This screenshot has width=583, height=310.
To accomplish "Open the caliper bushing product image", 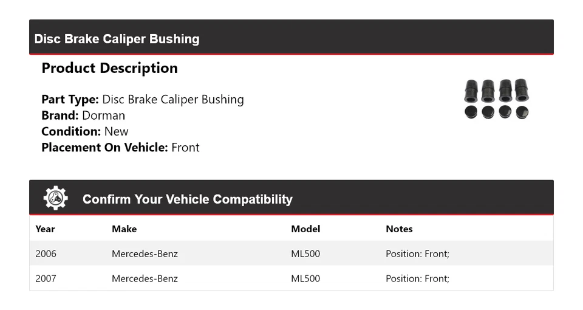I will coord(496,99).
